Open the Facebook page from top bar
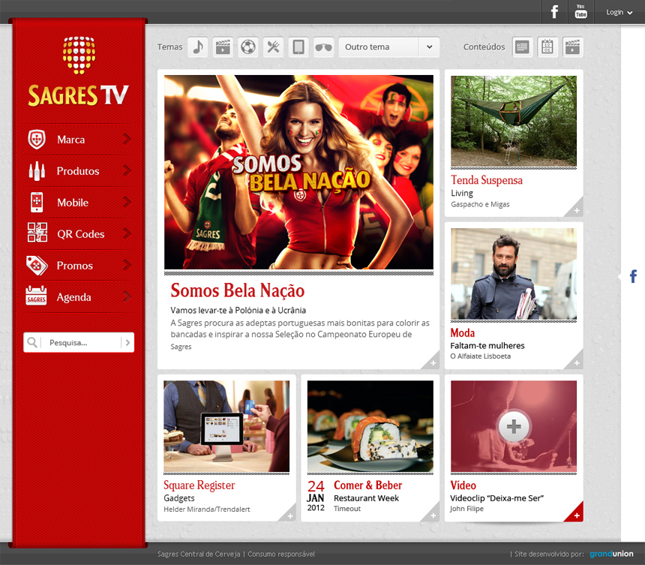The width and height of the screenshot is (645, 565). tap(554, 12)
